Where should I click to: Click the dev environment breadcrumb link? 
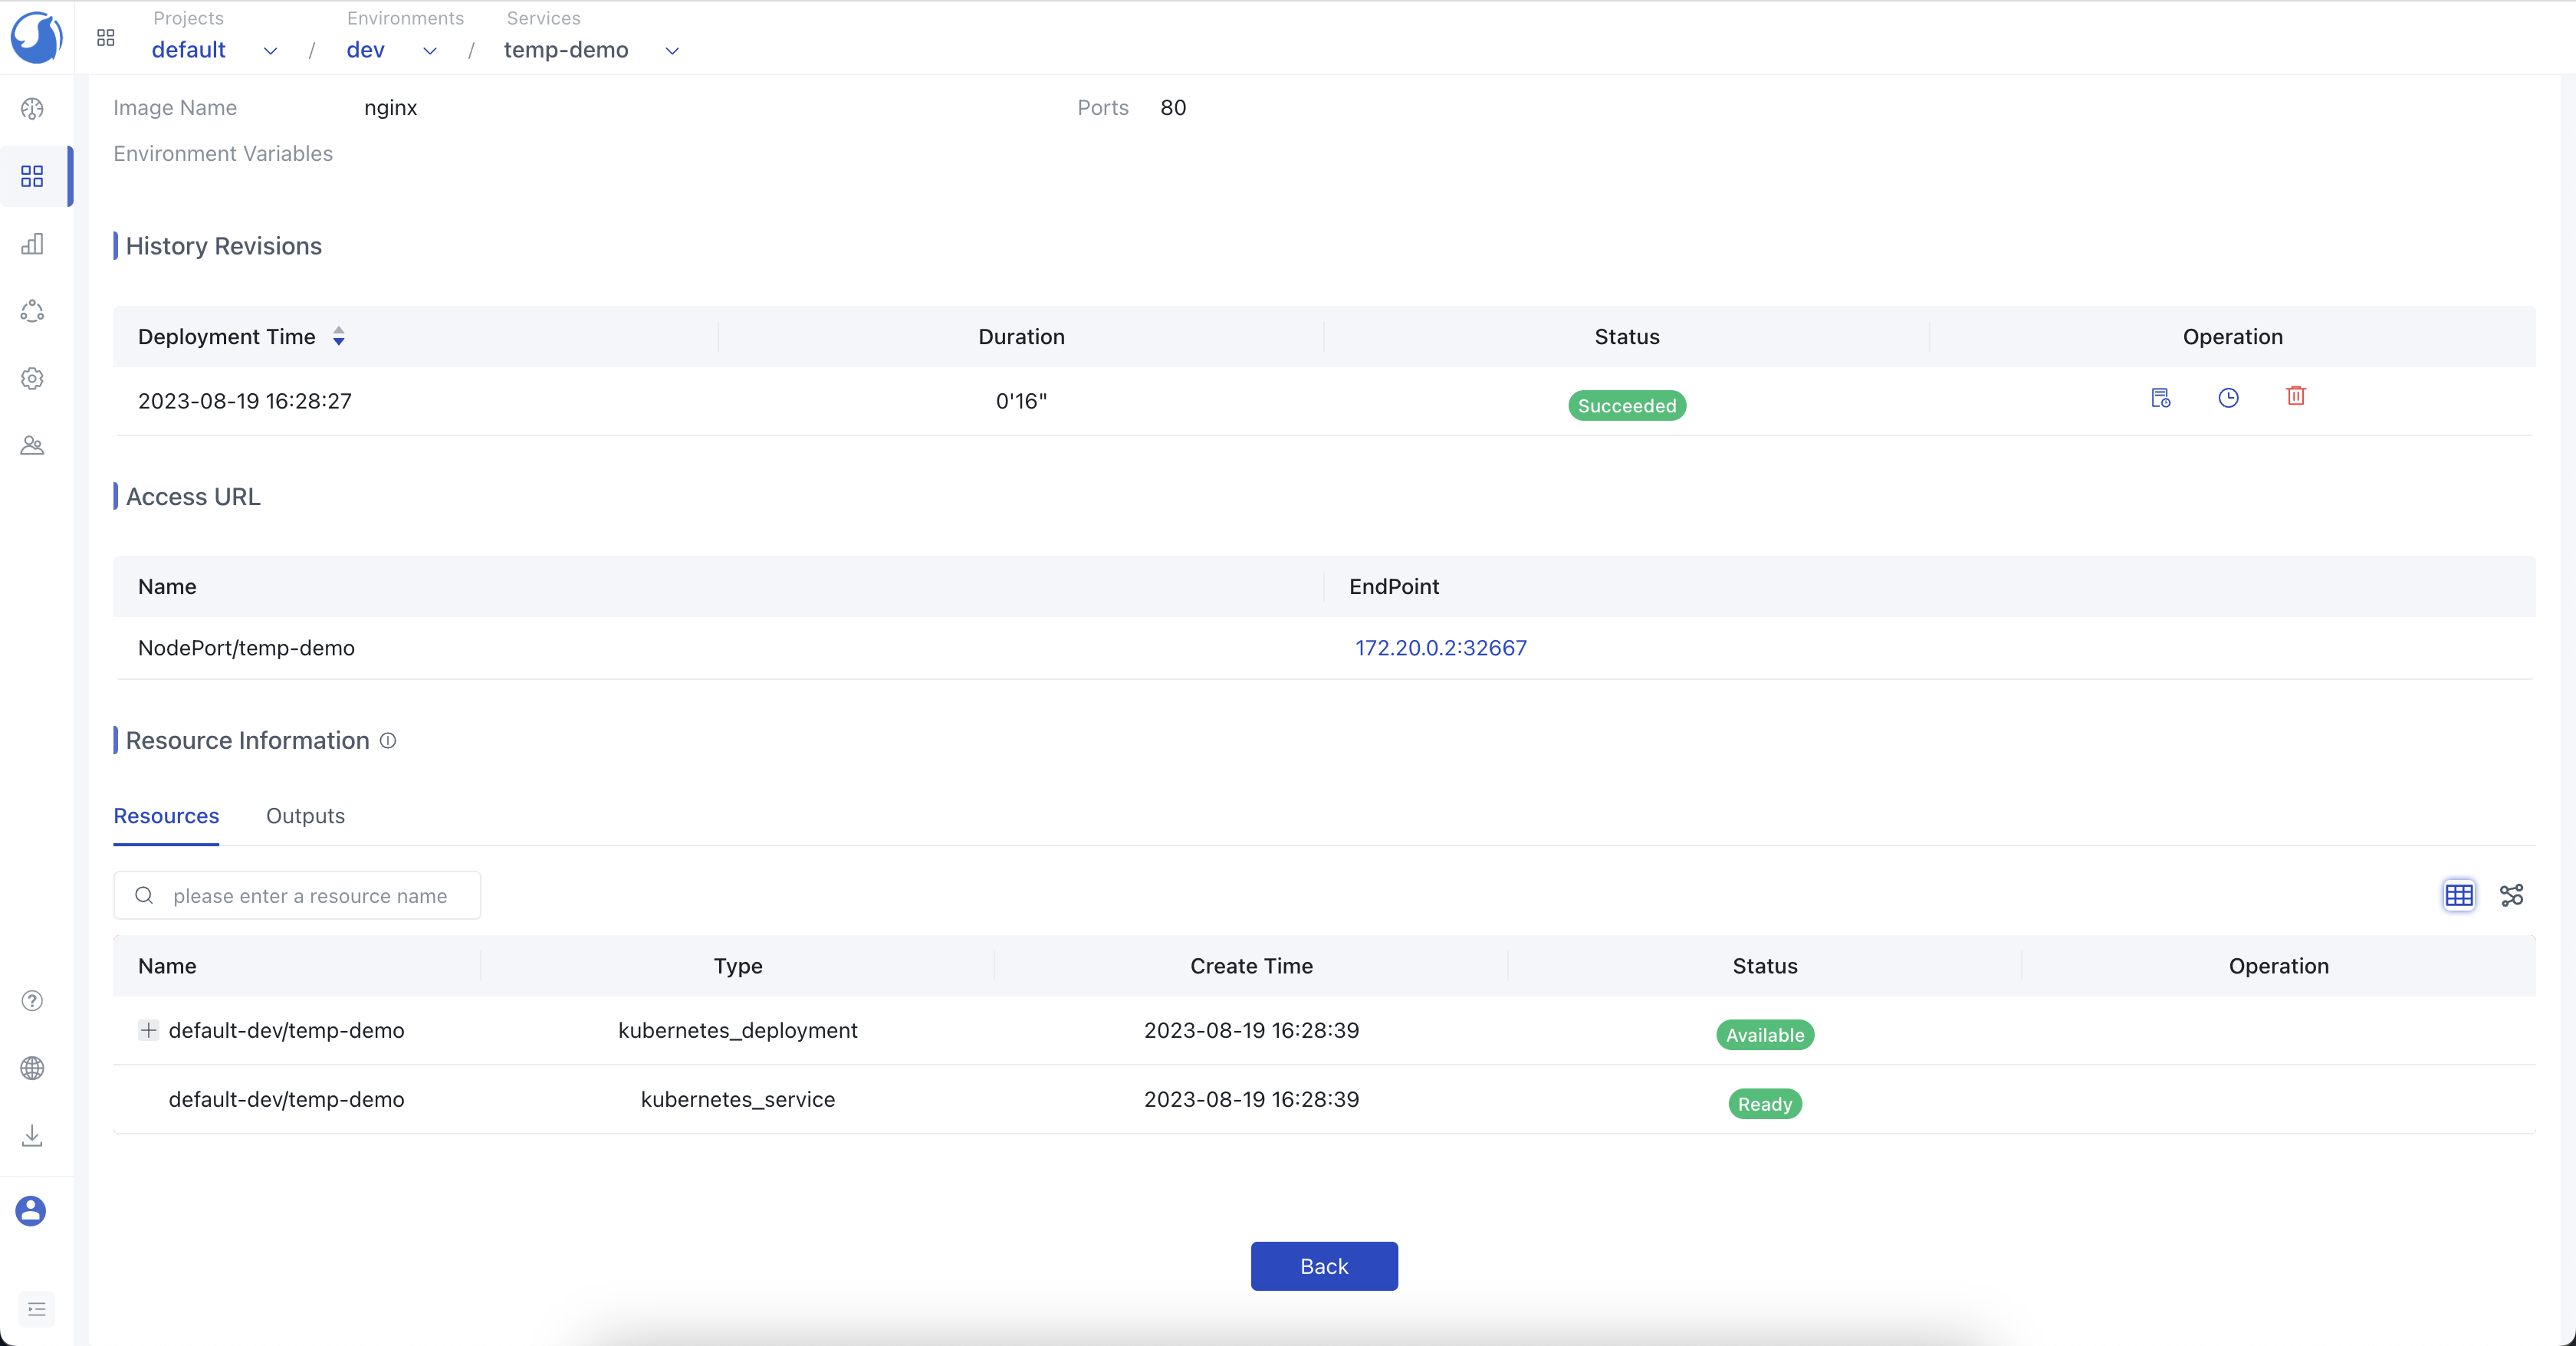(x=365, y=50)
